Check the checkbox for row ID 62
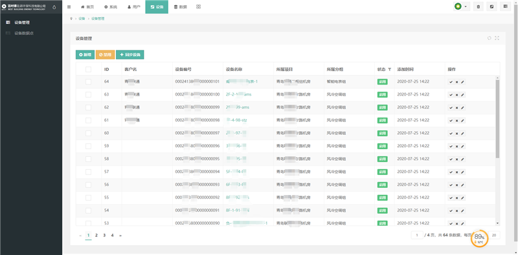 point(88,107)
